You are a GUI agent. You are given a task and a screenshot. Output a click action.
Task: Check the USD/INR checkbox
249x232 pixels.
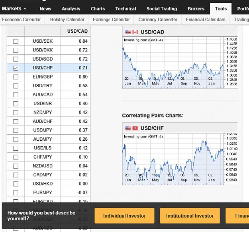coord(16,104)
